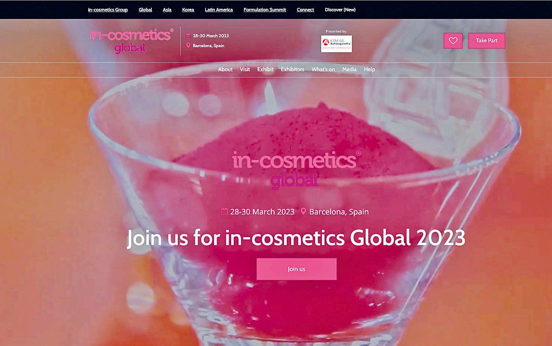
Task: Open the What's on menu
Action: pyautogui.click(x=323, y=69)
